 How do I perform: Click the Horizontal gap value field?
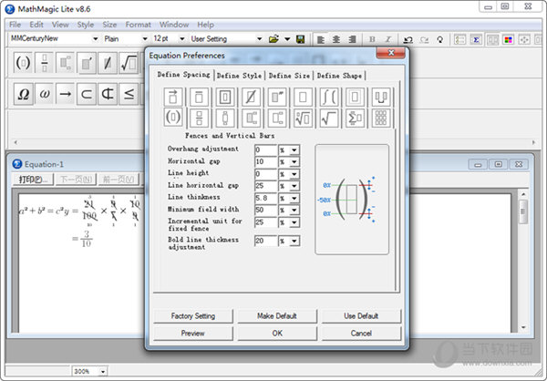(x=265, y=162)
